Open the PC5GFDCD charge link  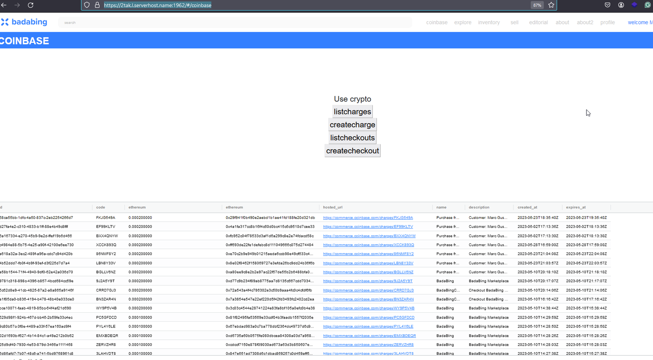coord(369,318)
